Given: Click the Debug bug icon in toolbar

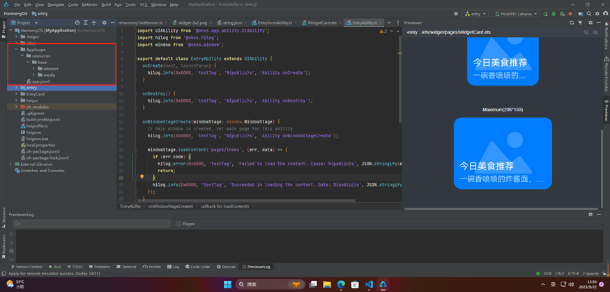Looking at the screenshot, I should tap(554, 14).
